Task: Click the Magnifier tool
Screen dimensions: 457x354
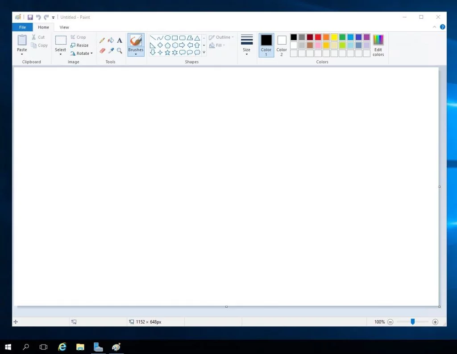Action: tap(120, 51)
